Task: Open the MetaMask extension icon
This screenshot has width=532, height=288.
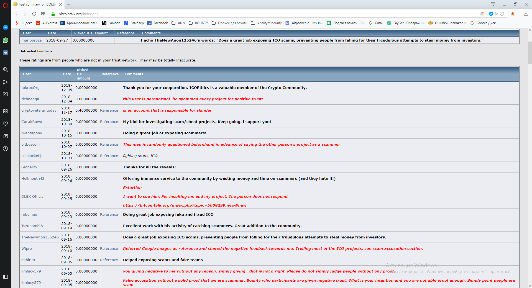Action: (x=513, y=14)
